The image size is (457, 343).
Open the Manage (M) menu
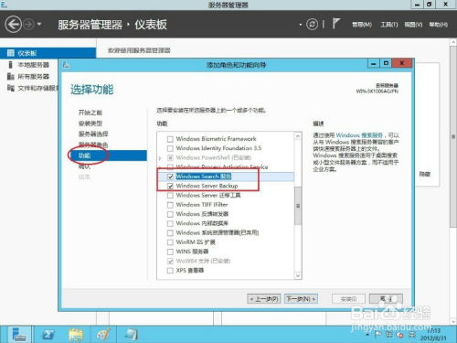362,25
